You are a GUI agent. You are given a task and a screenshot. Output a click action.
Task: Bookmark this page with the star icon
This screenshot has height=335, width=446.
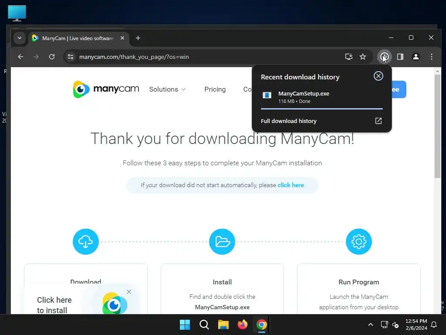coord(363,57)
